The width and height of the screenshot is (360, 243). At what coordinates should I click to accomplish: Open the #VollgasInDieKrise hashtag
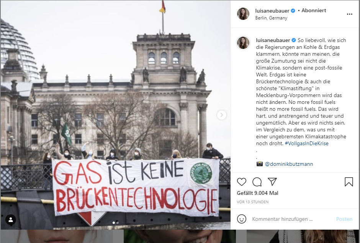coord(306,143)
